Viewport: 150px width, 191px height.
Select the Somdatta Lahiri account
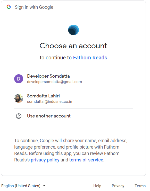click(73, 98)
